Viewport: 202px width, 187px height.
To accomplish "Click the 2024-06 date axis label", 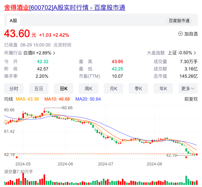I will (65, 164).
